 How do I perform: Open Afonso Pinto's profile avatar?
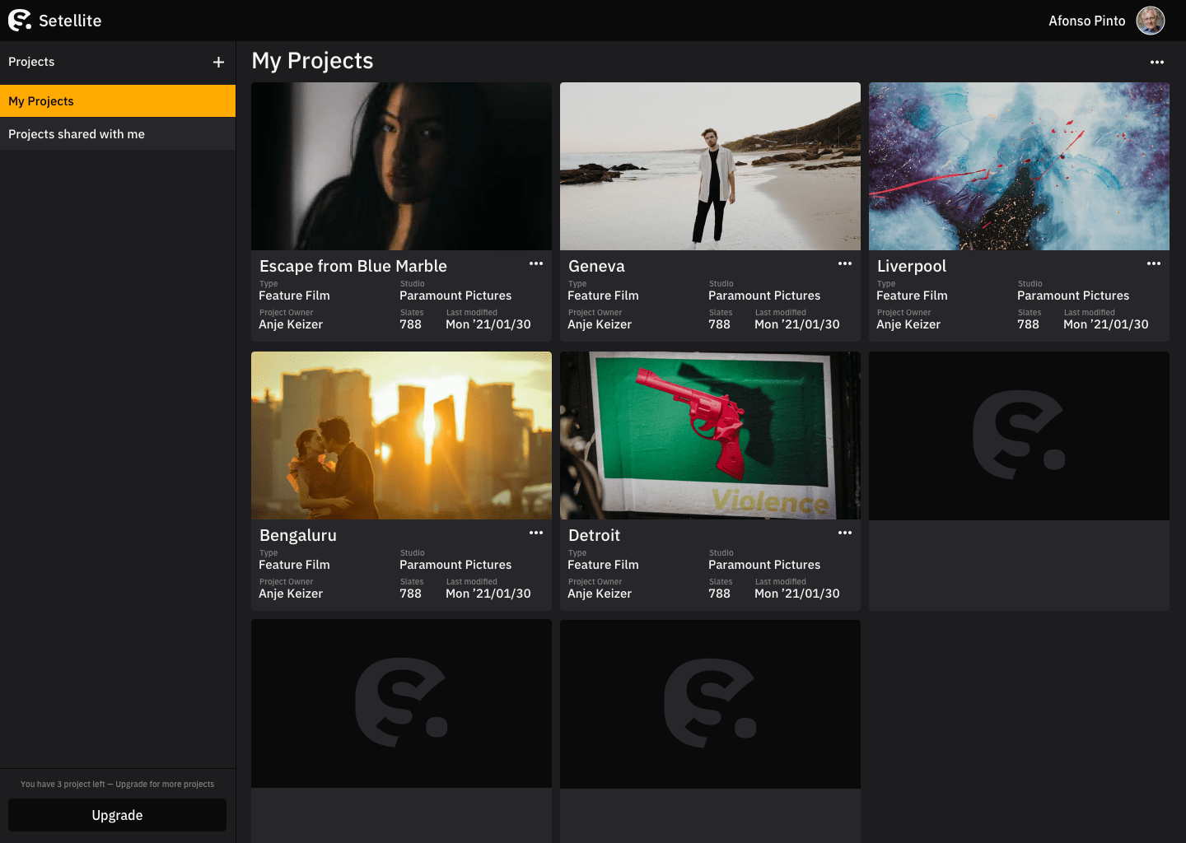click(1150, 21)
